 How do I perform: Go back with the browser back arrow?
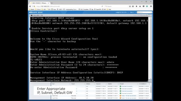[30, 6]
